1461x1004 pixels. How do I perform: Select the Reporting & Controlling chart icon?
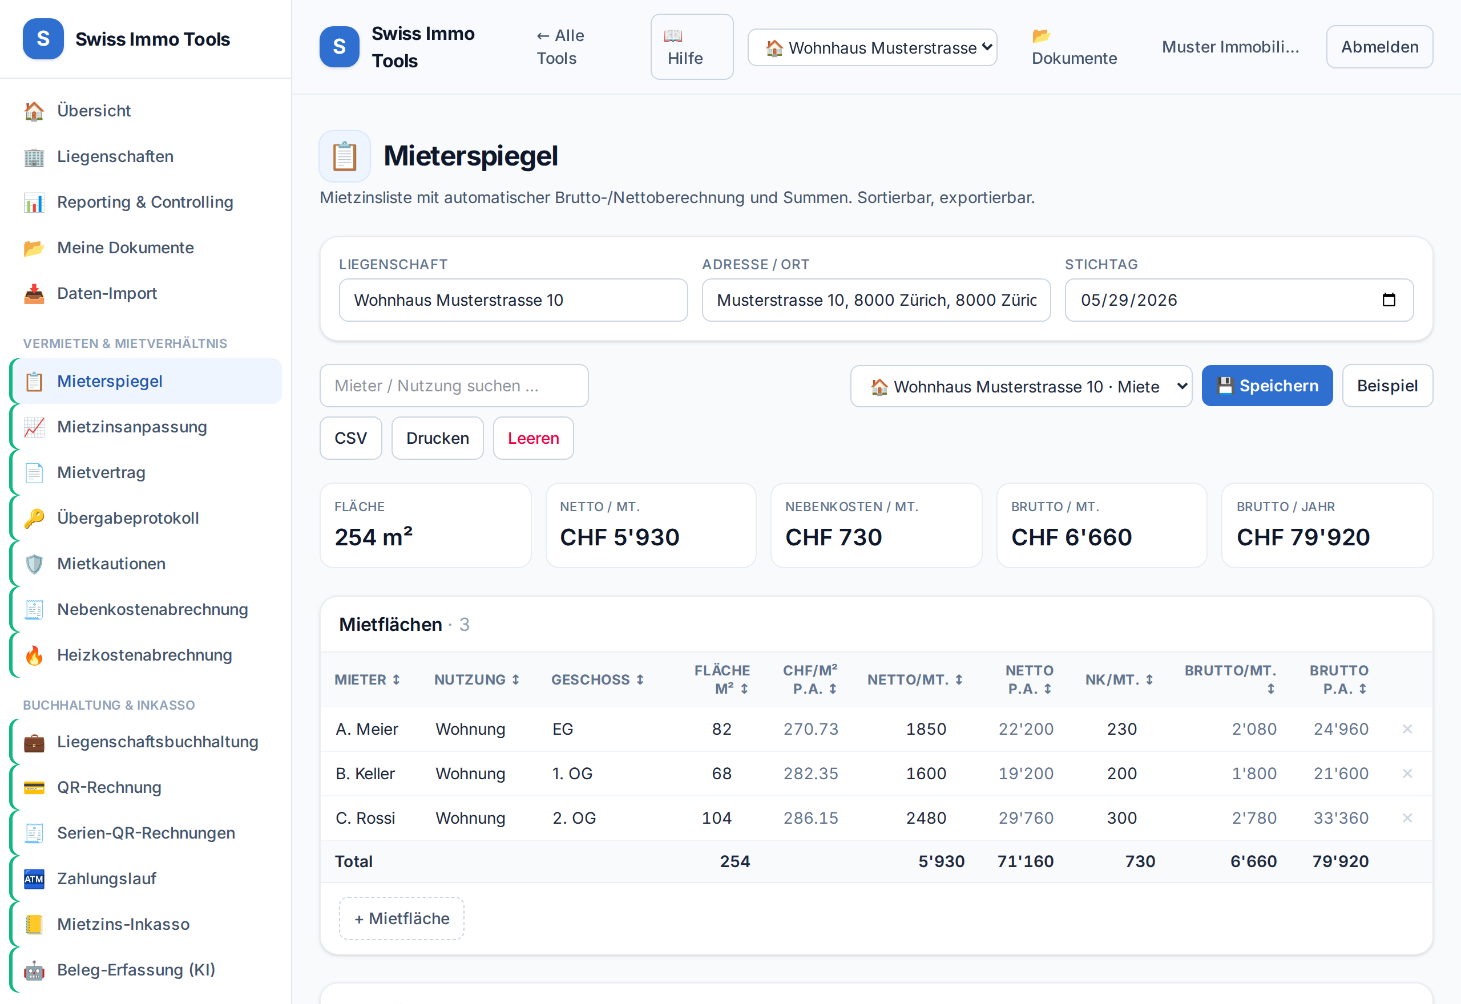[34, 203]
